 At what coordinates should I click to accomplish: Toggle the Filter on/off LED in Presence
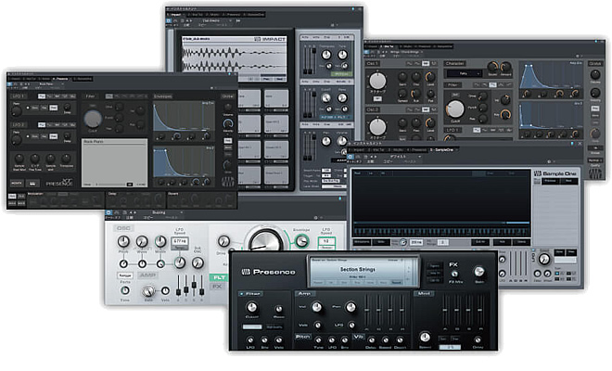pos(242,294)
